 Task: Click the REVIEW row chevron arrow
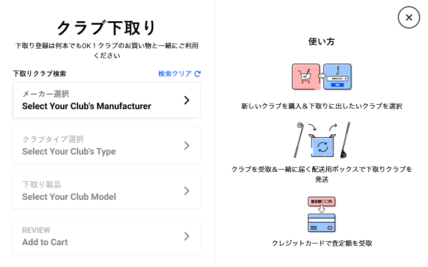coord(187,236)
